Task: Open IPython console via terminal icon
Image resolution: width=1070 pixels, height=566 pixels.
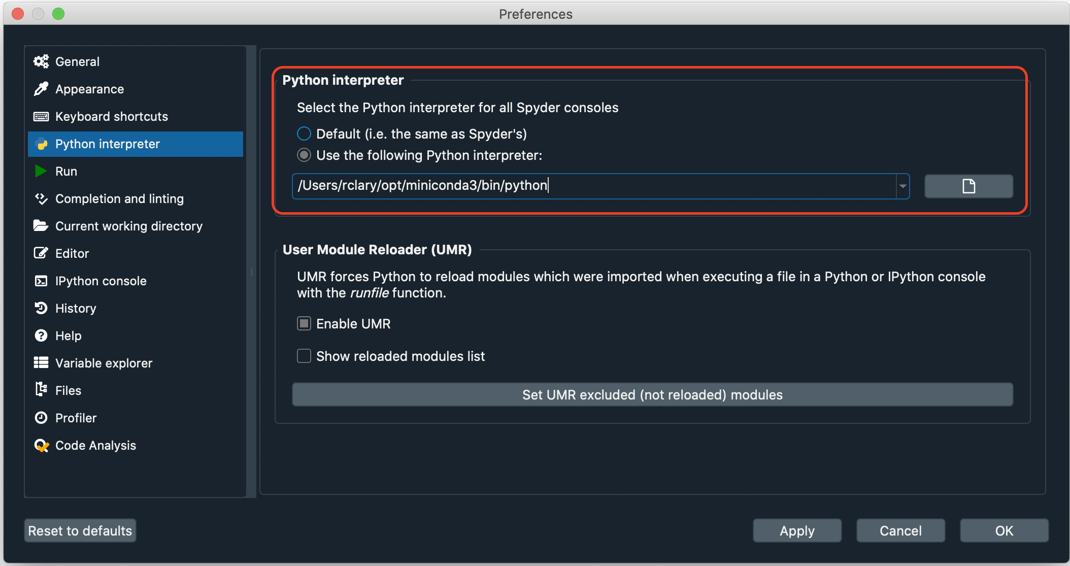Action: (41, 281)
